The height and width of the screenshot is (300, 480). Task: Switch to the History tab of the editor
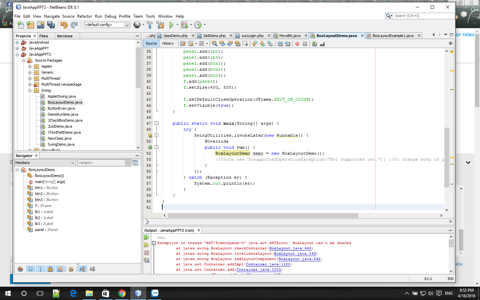click(x=168, y=43)
